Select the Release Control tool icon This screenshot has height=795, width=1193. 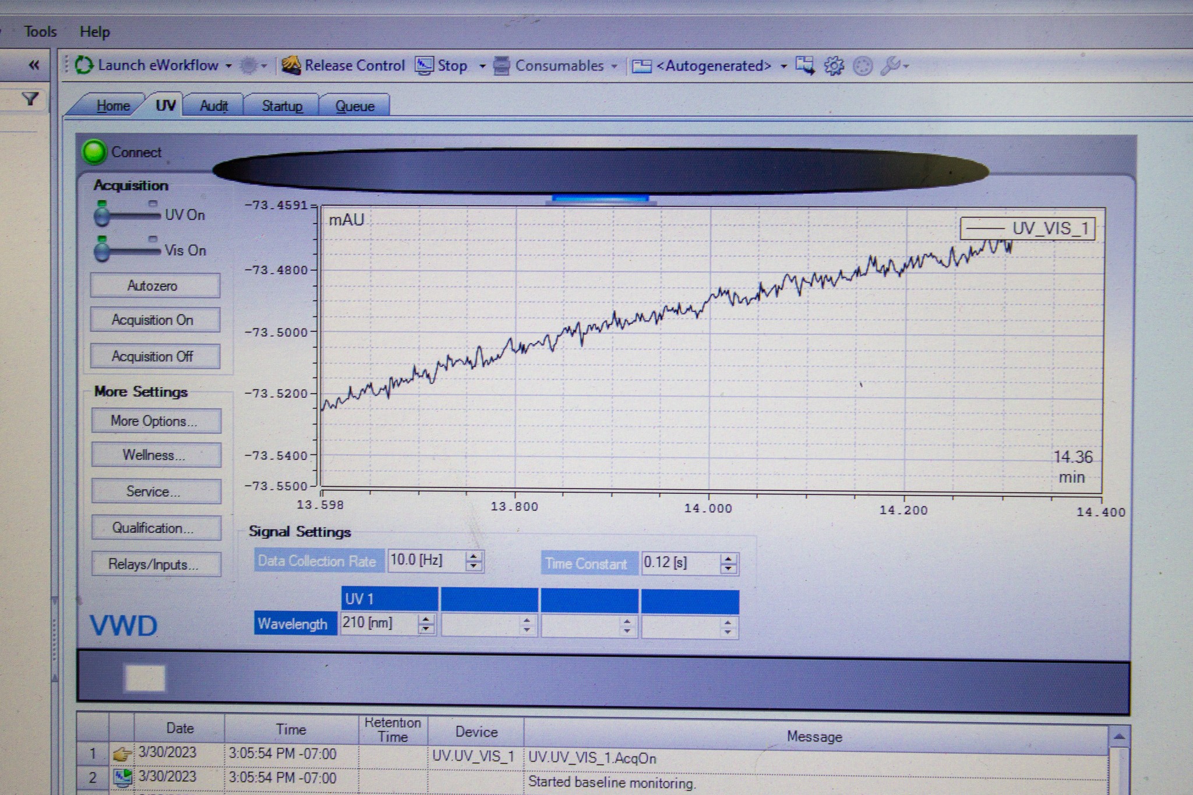click(x=291, y=65)
